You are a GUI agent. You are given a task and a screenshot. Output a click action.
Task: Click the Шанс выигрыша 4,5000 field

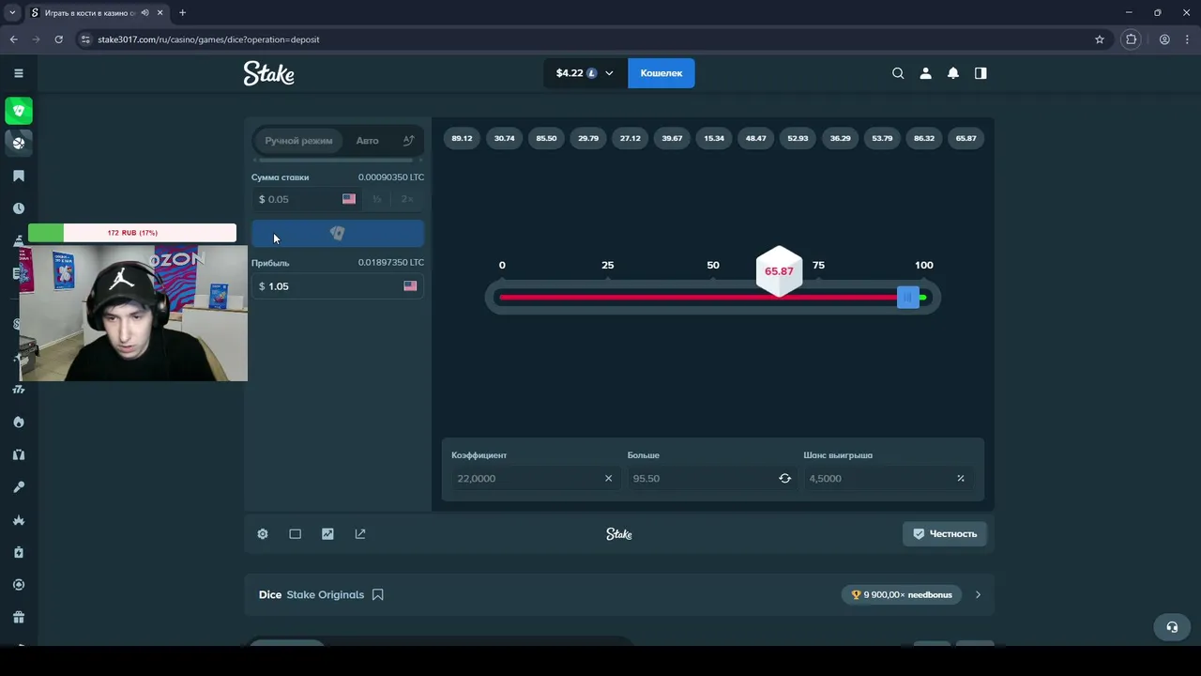889,478
